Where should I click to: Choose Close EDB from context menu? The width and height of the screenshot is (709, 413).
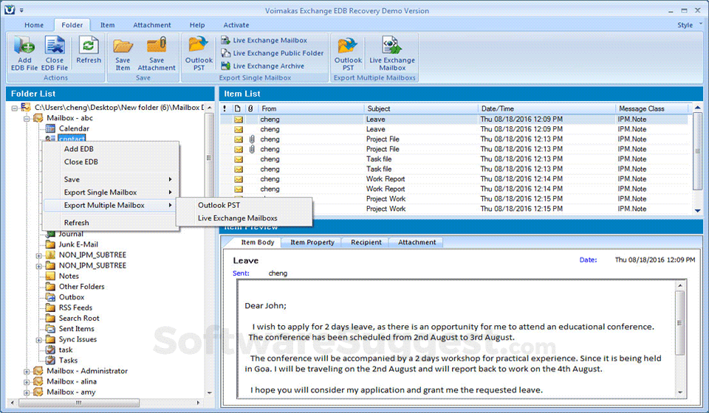(110, 162)
